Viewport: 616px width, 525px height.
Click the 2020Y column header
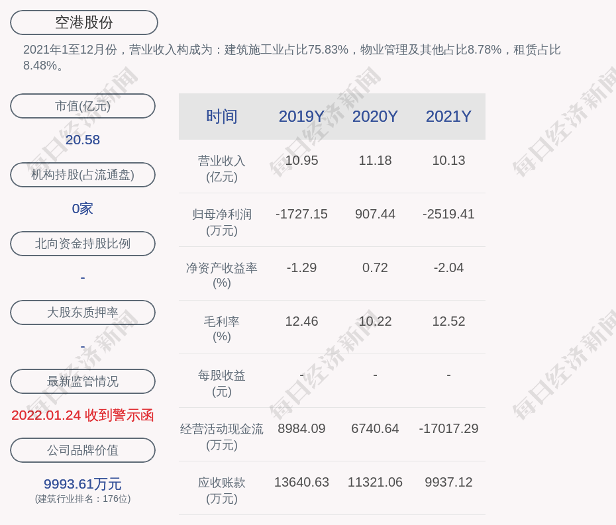(x=375, y=117)
